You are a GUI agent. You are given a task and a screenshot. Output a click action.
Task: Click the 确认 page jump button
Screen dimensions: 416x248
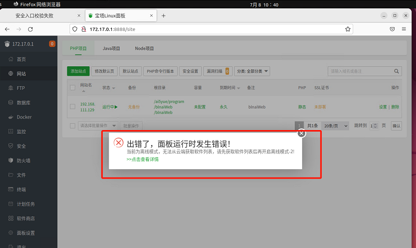(396, 126)
